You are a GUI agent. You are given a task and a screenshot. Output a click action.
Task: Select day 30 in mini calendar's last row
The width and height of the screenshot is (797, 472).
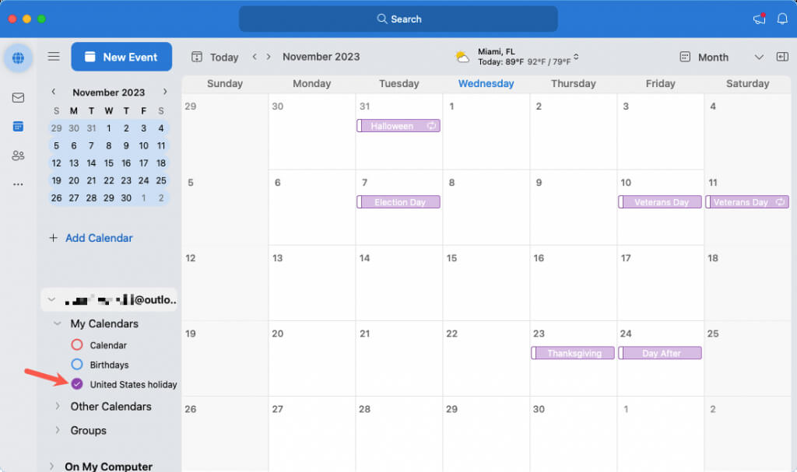tap(126, 198)
